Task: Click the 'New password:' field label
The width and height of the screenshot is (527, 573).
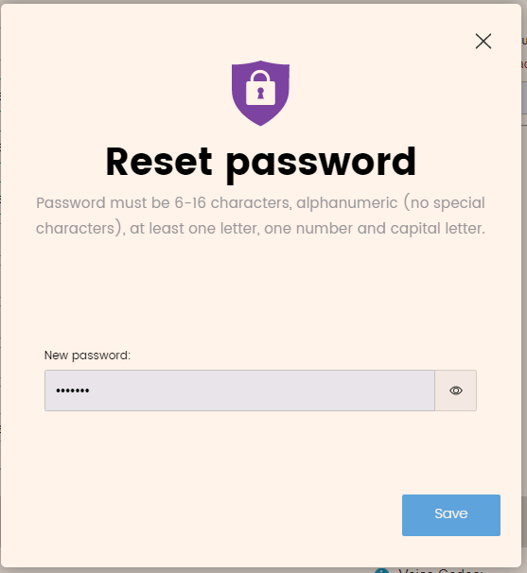Action: [87, 356]
